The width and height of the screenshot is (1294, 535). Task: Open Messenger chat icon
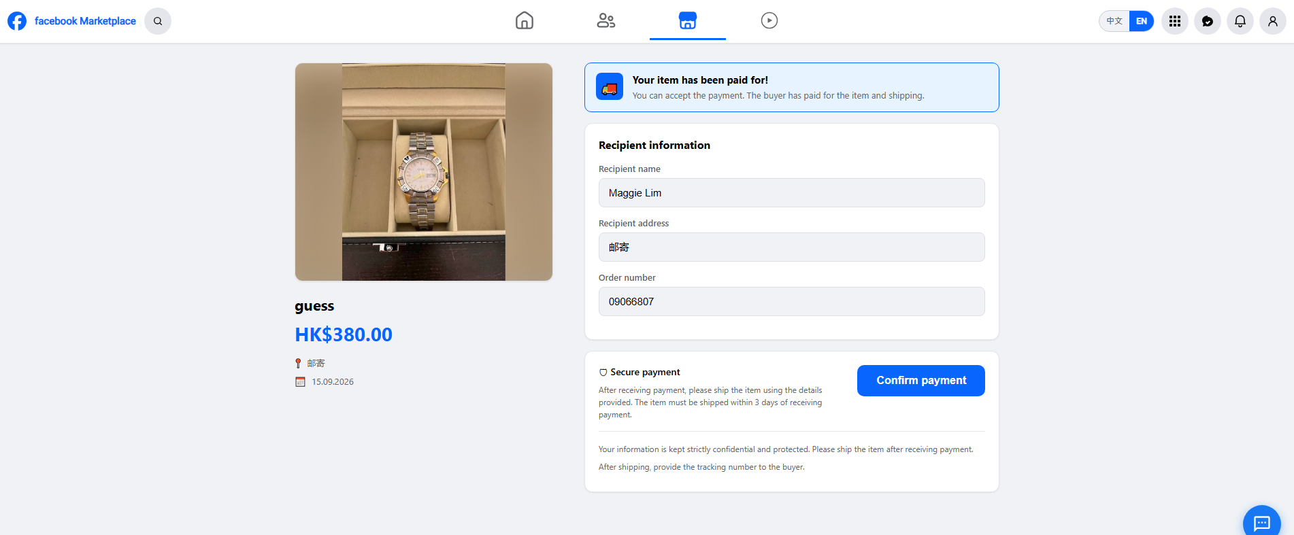(1208, 21)
